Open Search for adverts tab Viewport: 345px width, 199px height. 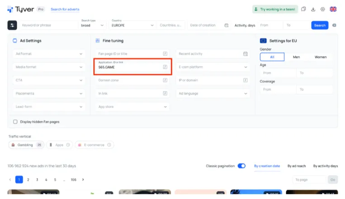click(x=65, y=9)
